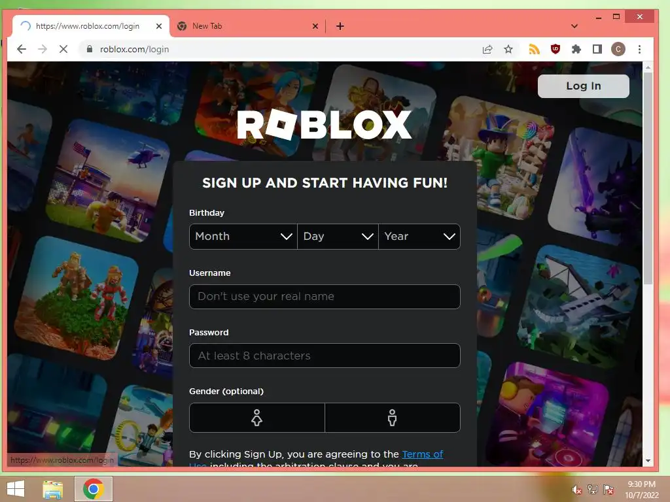This screenshot has width=670, height=502.
Task: Minimize the Chrome window
Action: pos(598,18)
